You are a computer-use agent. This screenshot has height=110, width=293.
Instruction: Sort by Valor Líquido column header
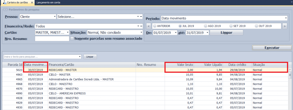point(208,65)
